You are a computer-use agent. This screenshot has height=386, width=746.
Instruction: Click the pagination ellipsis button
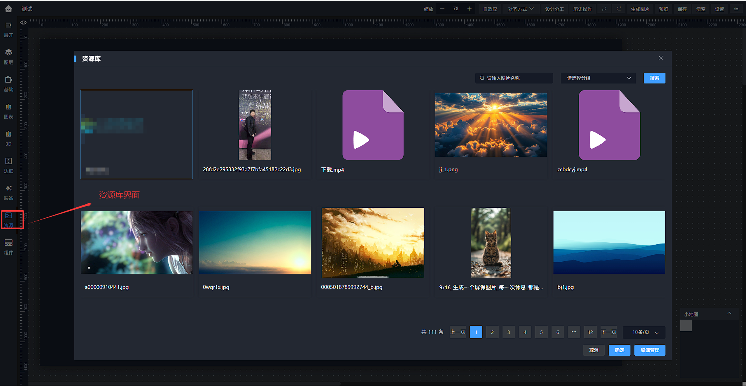[x=574, y=332]
